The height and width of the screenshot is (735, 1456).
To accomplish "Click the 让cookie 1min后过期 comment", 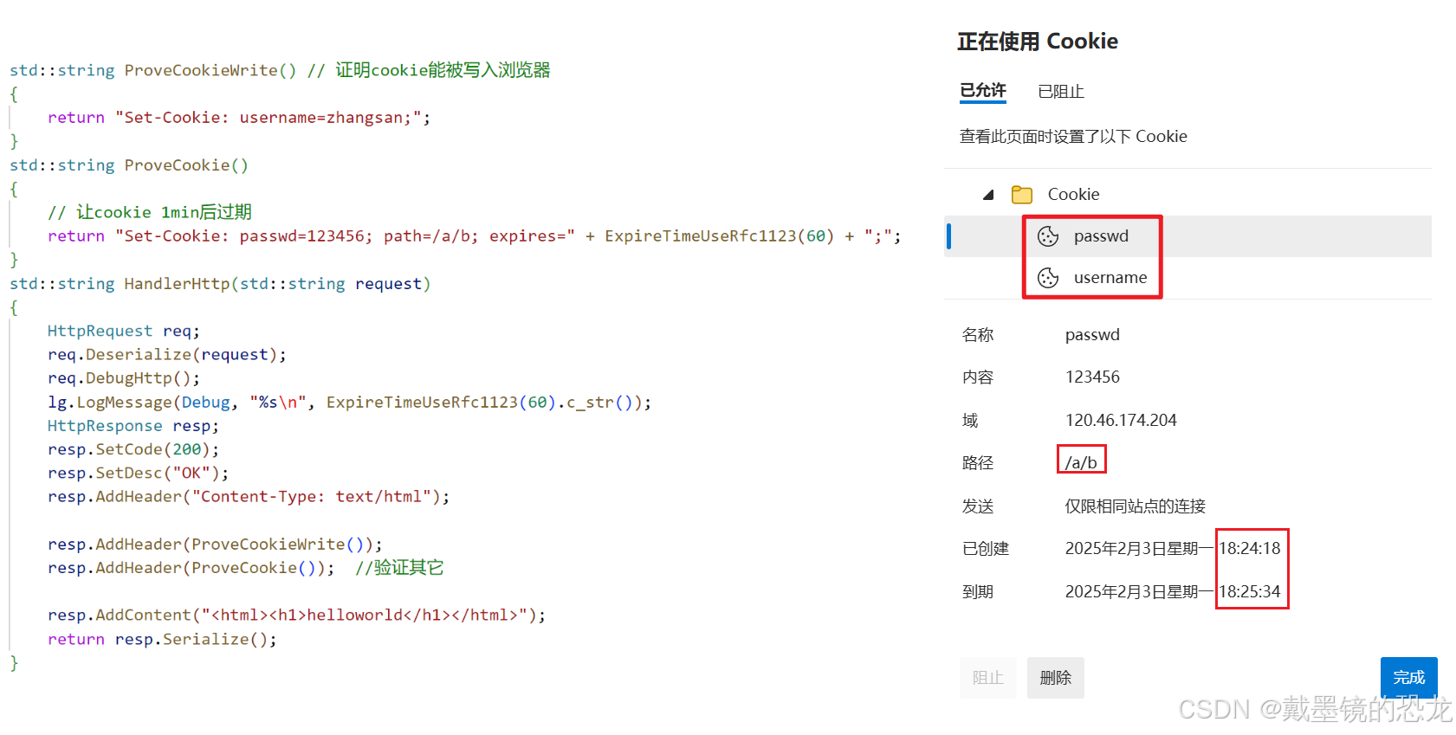I will [150, 212].
